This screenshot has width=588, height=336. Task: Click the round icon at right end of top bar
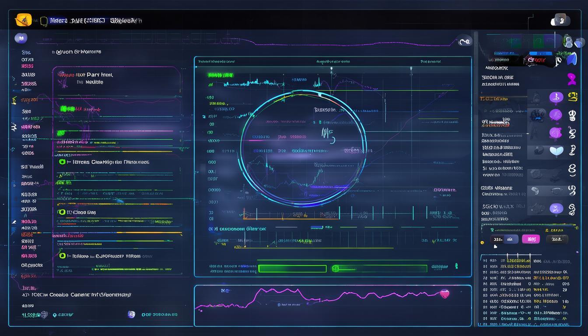465,42
